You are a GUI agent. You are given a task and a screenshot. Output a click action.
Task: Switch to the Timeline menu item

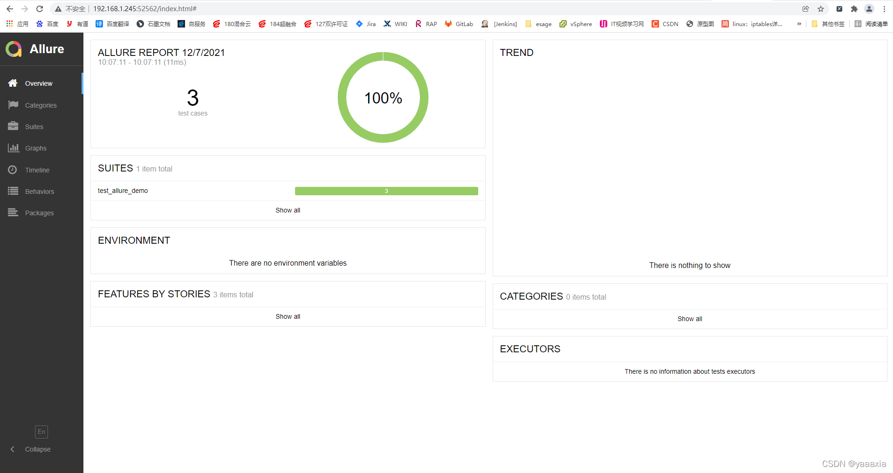click(37, 170)
